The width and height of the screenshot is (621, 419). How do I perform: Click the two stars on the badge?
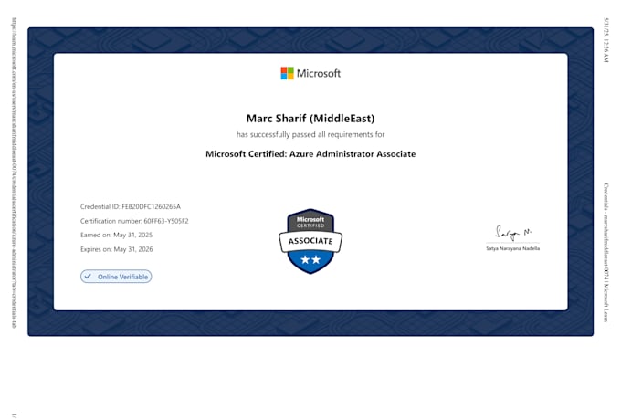[310, 260]
